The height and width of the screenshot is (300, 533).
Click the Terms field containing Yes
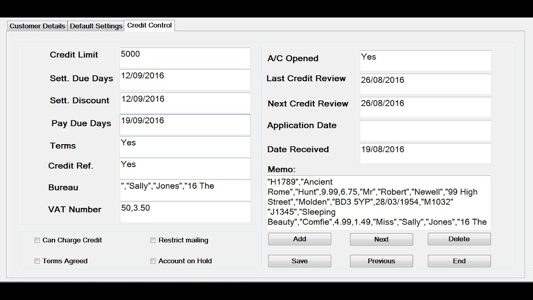pyautogui.click(x=185, y=147)
